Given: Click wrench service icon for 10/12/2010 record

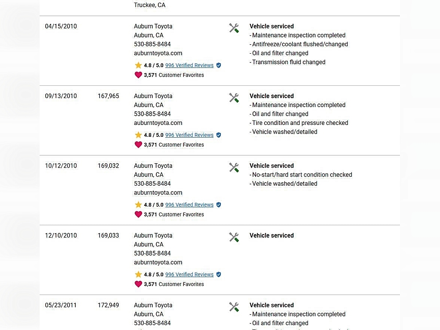Looking at the screenshot, I should click(234, 168).
